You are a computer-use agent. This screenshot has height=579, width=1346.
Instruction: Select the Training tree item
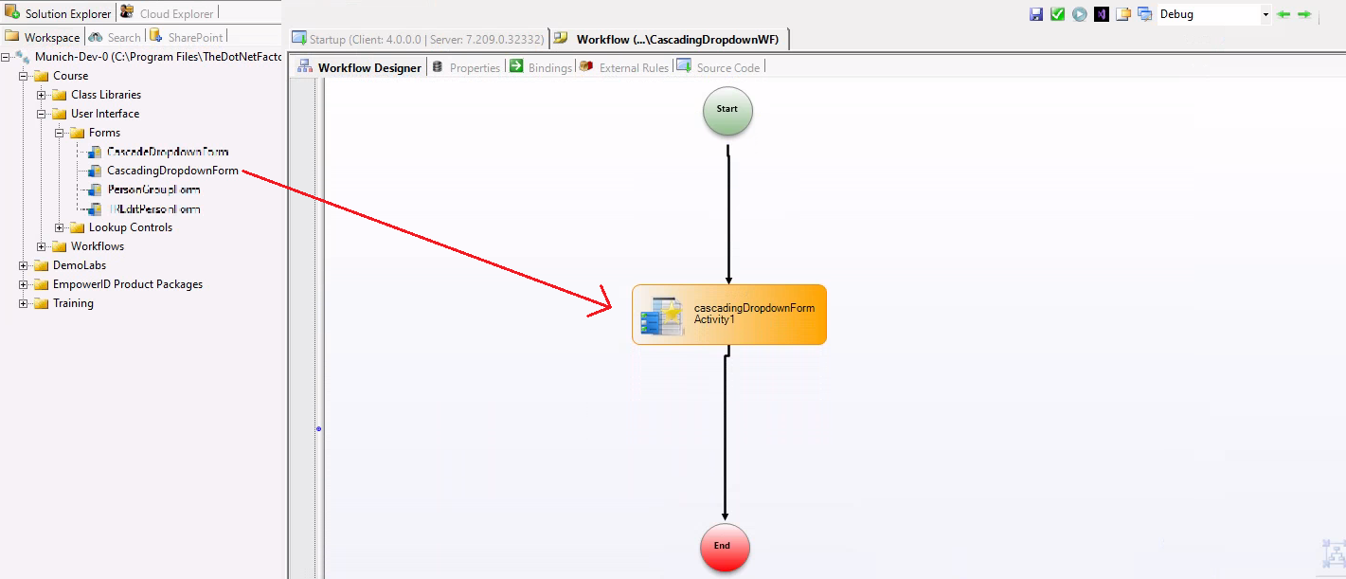(73, 303)
